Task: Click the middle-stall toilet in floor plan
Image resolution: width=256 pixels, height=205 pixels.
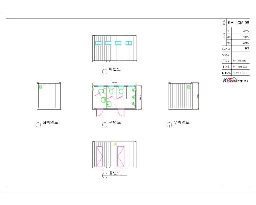Action: coord(111,90)
